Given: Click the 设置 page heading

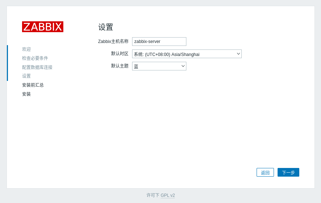Looking at the screenshot, I should tap(106, 27).
